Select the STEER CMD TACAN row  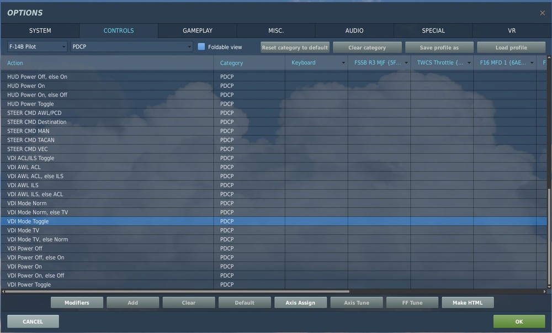(x=274, y=140)
